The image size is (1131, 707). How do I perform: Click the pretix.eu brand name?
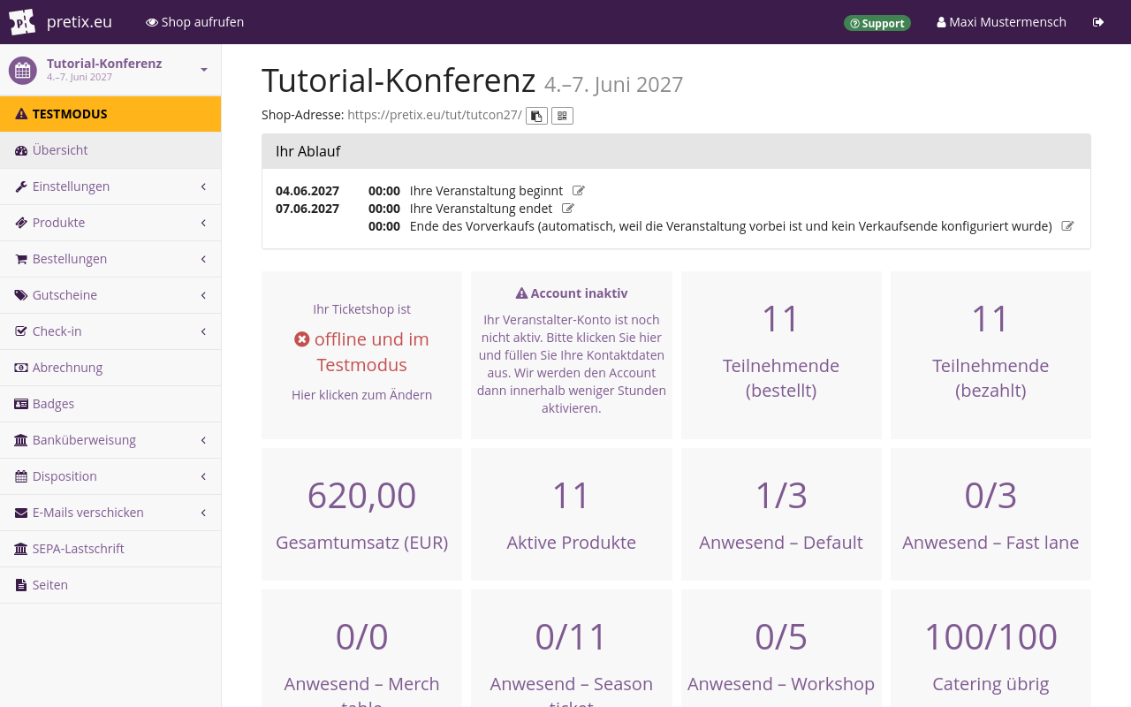click(80, 22)
